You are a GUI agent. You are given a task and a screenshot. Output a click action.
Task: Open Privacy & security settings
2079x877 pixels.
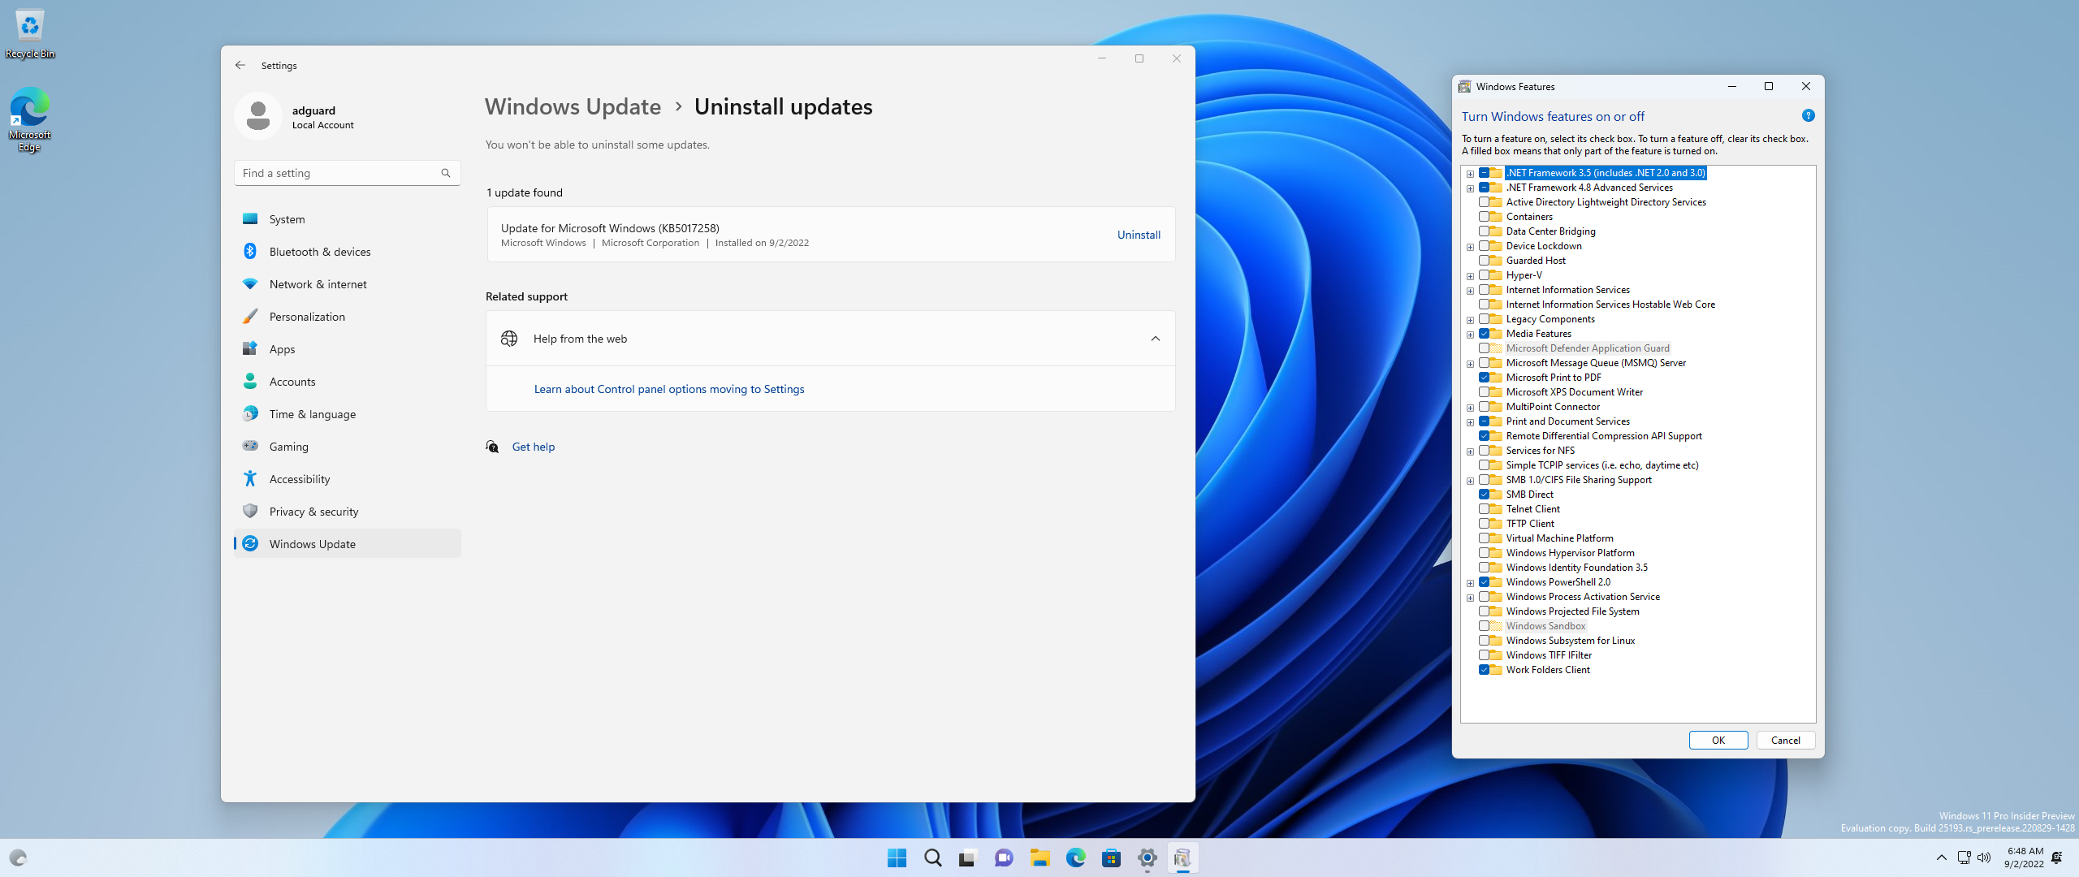pos(348,512)
